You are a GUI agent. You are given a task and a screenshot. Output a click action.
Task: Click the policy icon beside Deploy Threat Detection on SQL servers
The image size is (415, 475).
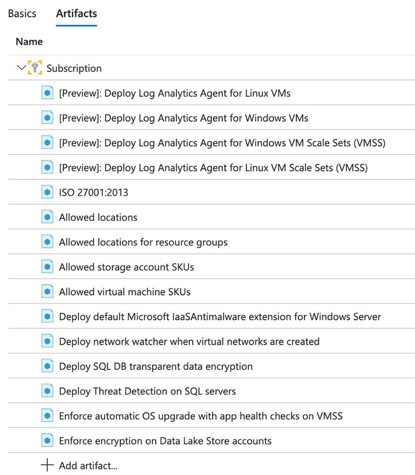tap(47, 391)
